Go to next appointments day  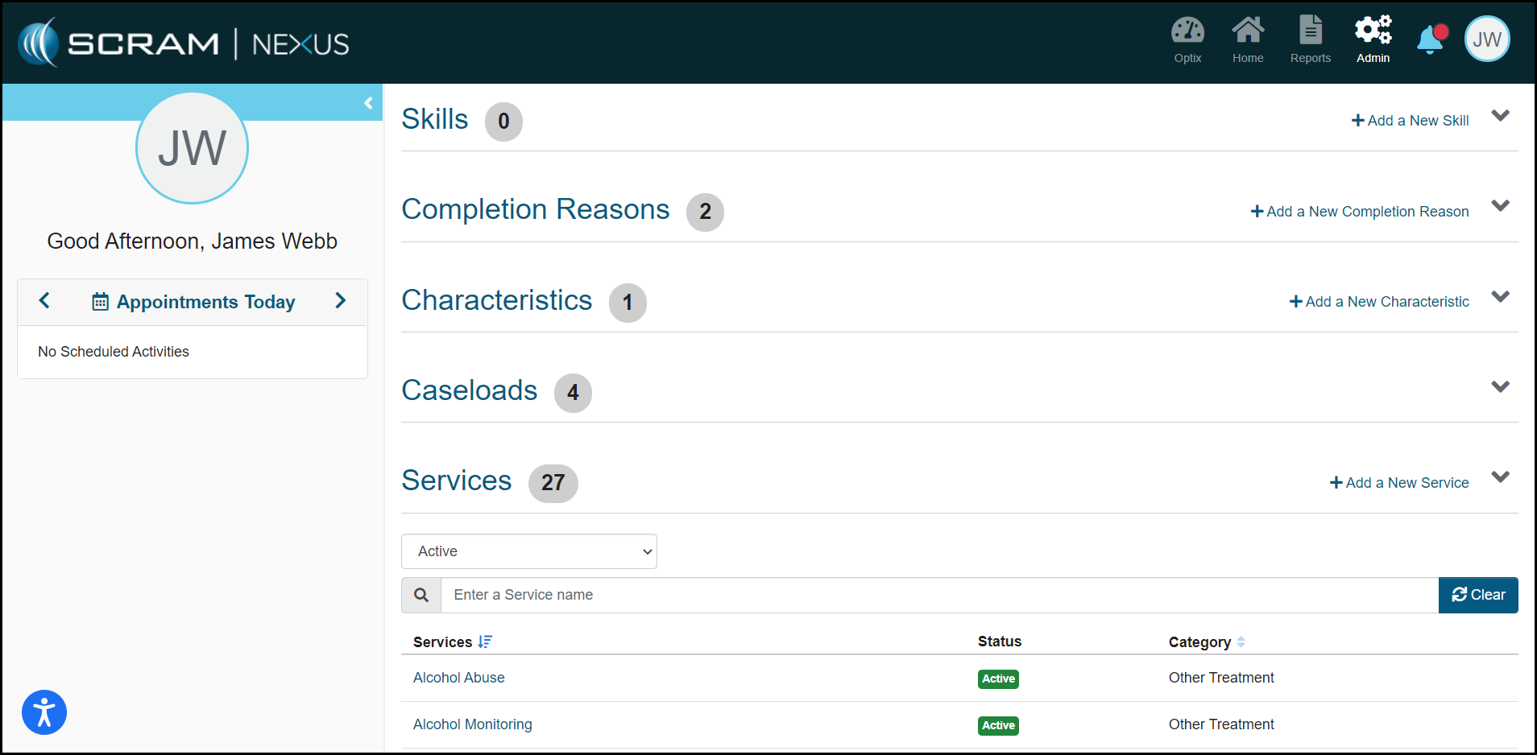click(340, 301)
